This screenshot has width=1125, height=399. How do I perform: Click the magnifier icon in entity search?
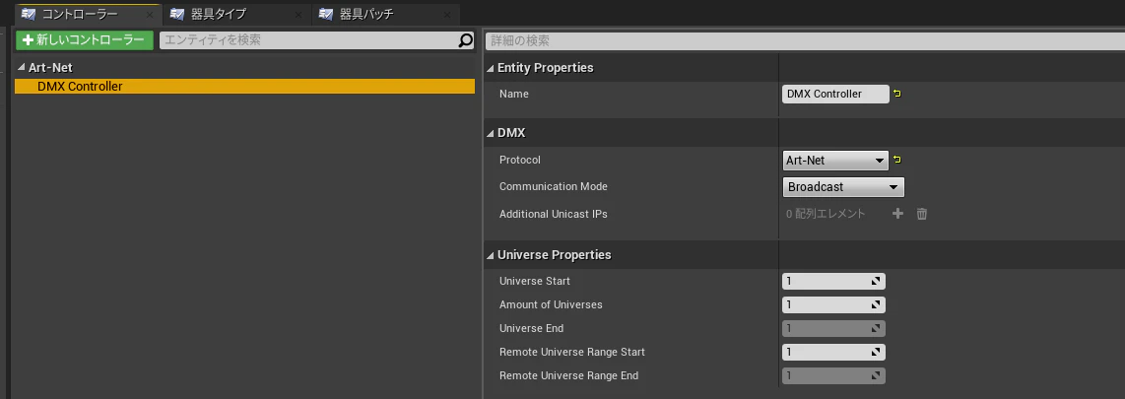point(466,40)
